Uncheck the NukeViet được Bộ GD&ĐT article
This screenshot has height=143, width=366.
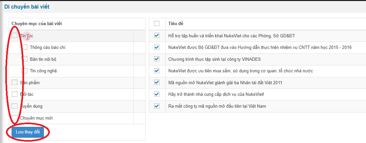157,48
